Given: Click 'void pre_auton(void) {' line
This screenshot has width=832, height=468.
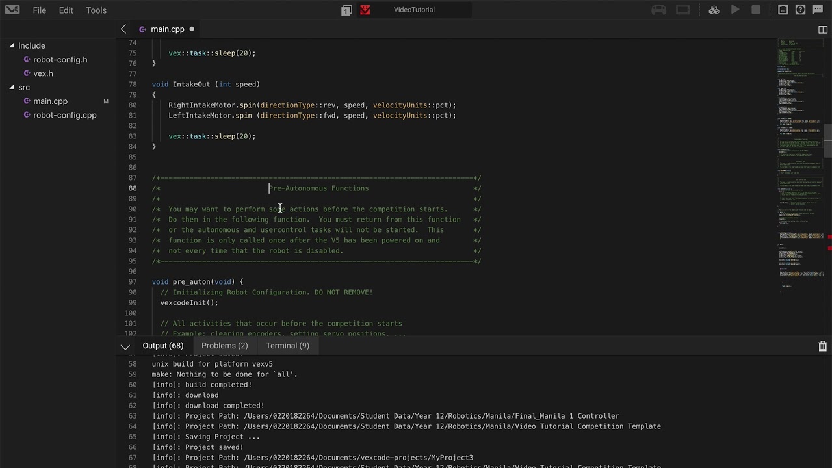Looking at the screenshot, I should (x=198, y=282).
